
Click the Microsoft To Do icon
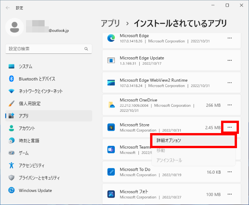111,172
